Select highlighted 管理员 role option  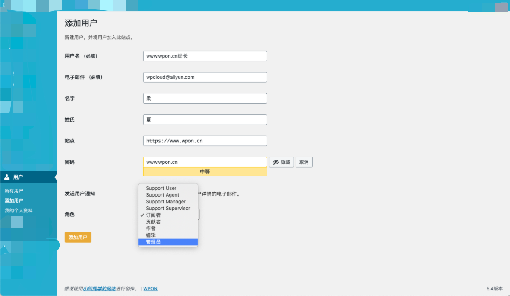click(x=168, y=242)
